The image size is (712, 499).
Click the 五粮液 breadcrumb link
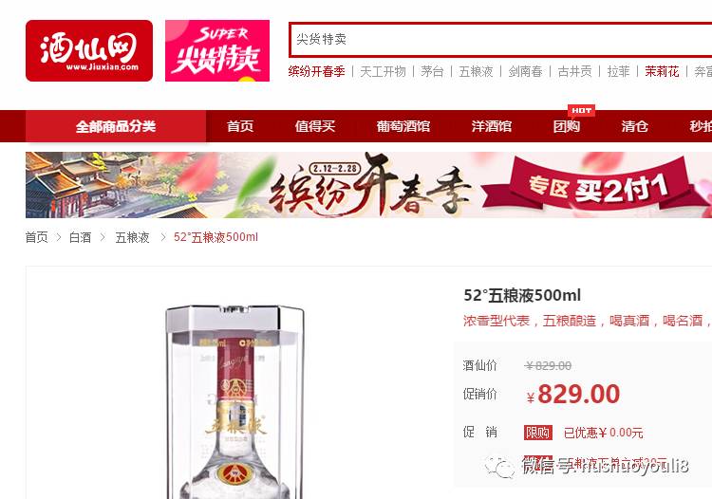click(x=132, y=237)
